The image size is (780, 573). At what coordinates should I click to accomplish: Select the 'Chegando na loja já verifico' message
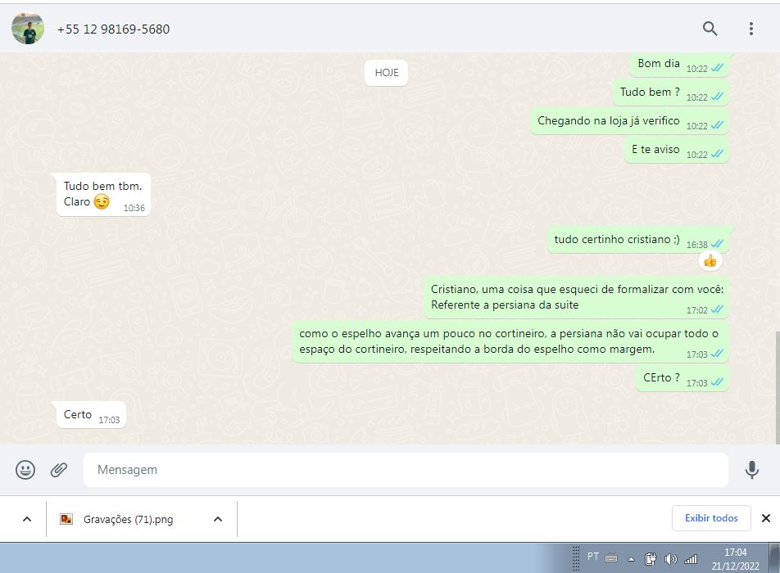click(629, 122)
